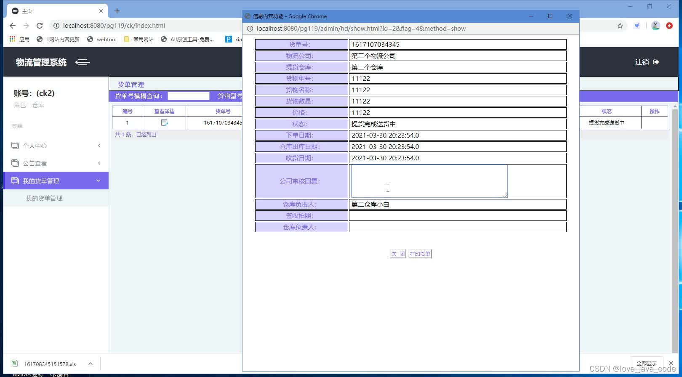Go back in main Chrome window
The width and height of the screenshot is (682, 377).
(13, 26)
